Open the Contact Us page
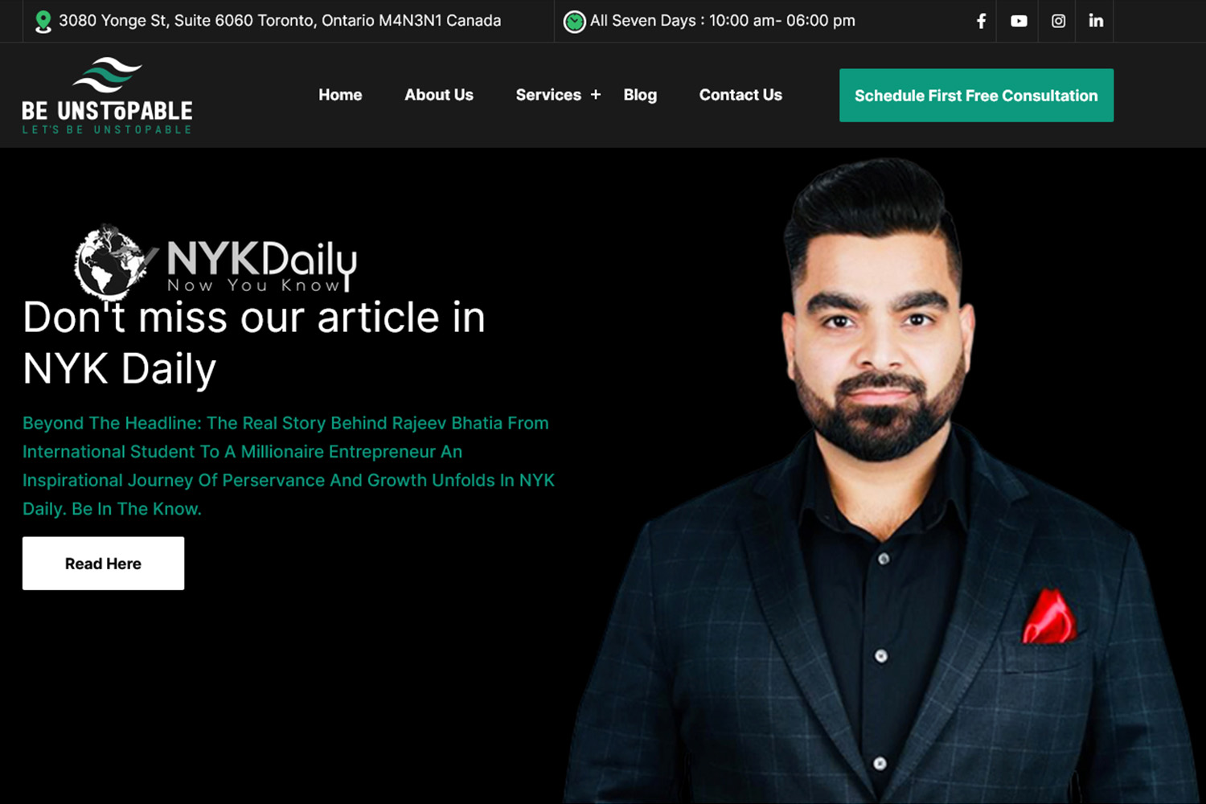The image size is (1206, 804). click(740, 95)
